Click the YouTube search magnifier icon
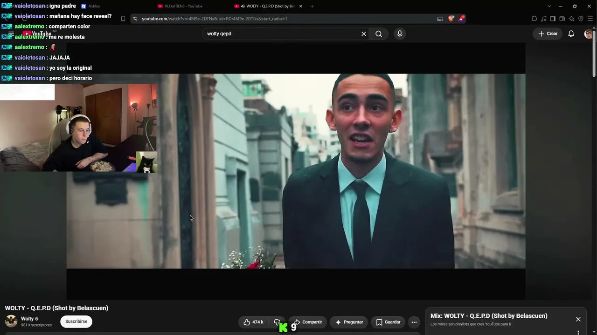This screenshot has height=335, width=597. click(379, 33)
